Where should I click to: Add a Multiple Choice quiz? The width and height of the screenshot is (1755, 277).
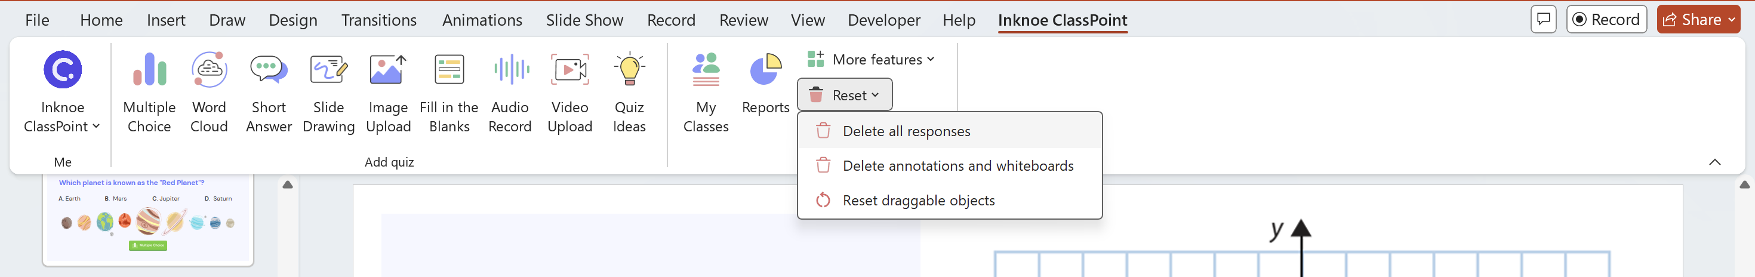pos(149,93)
